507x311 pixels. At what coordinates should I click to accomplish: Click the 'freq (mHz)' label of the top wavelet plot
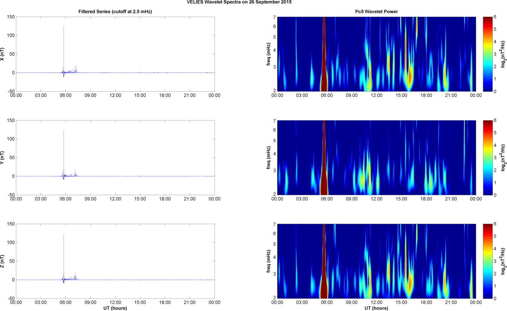268,54
